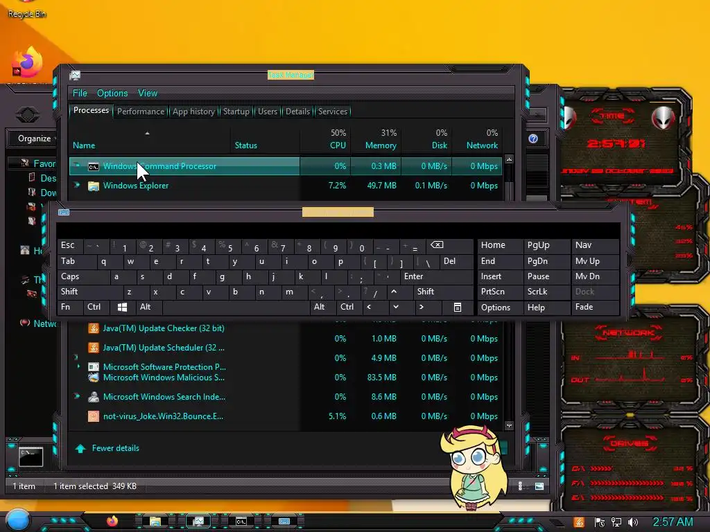Expand the Microsoft Windows Search Indexer row
710x532 pixels.
76,396
